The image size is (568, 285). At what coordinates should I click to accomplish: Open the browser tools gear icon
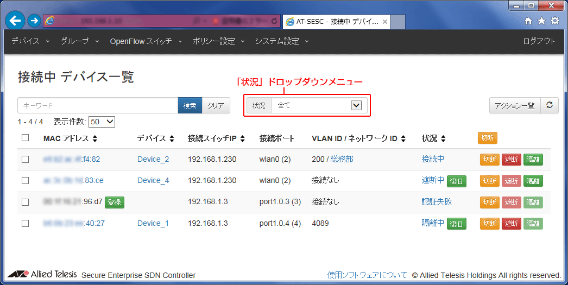555,21
